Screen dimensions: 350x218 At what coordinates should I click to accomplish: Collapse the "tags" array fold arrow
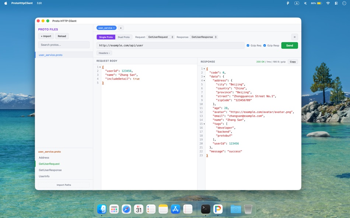tap(204, 124)
